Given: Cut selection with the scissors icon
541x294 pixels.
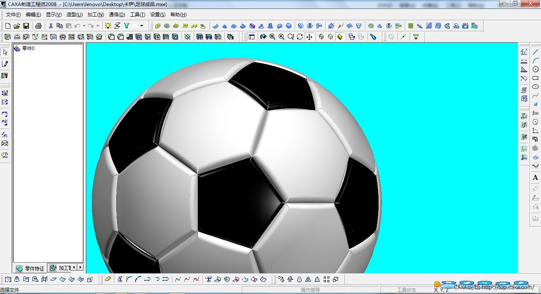Looking at the screenshot, I should (x=51, y=26).
